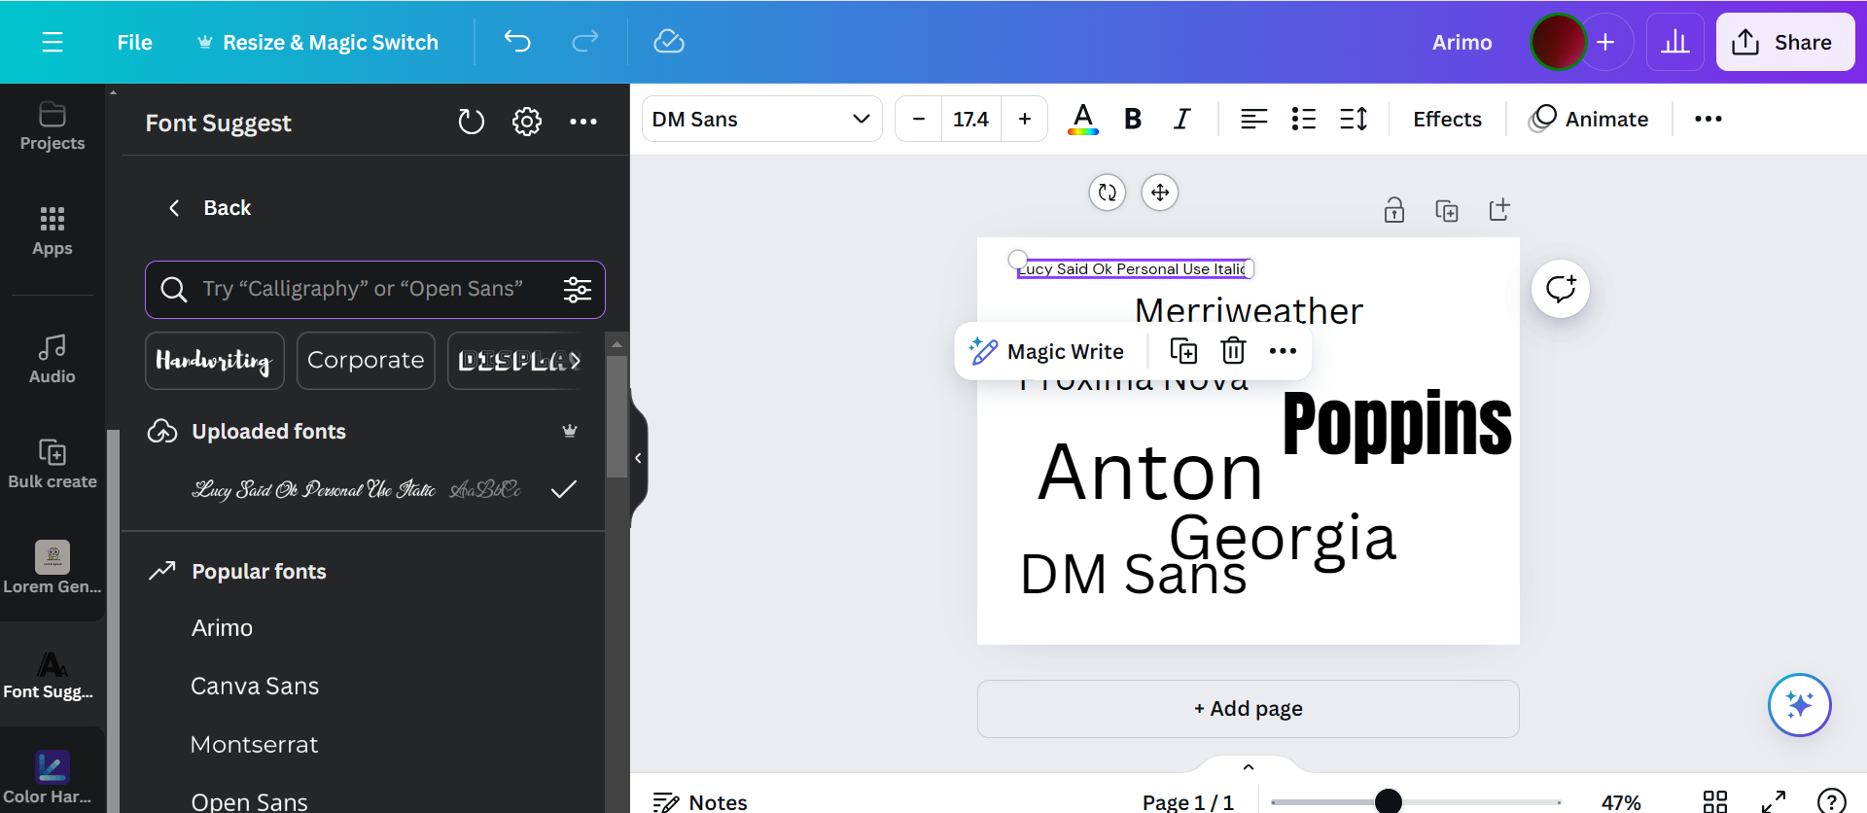This screenshot has height=813, width=1867.
Task: Open the DM Sans font dropdown
Action: coord(762,119)
